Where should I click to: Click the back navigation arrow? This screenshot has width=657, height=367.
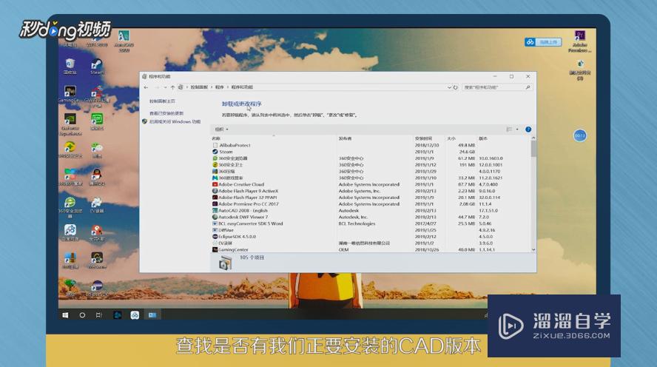coord(146,87)
